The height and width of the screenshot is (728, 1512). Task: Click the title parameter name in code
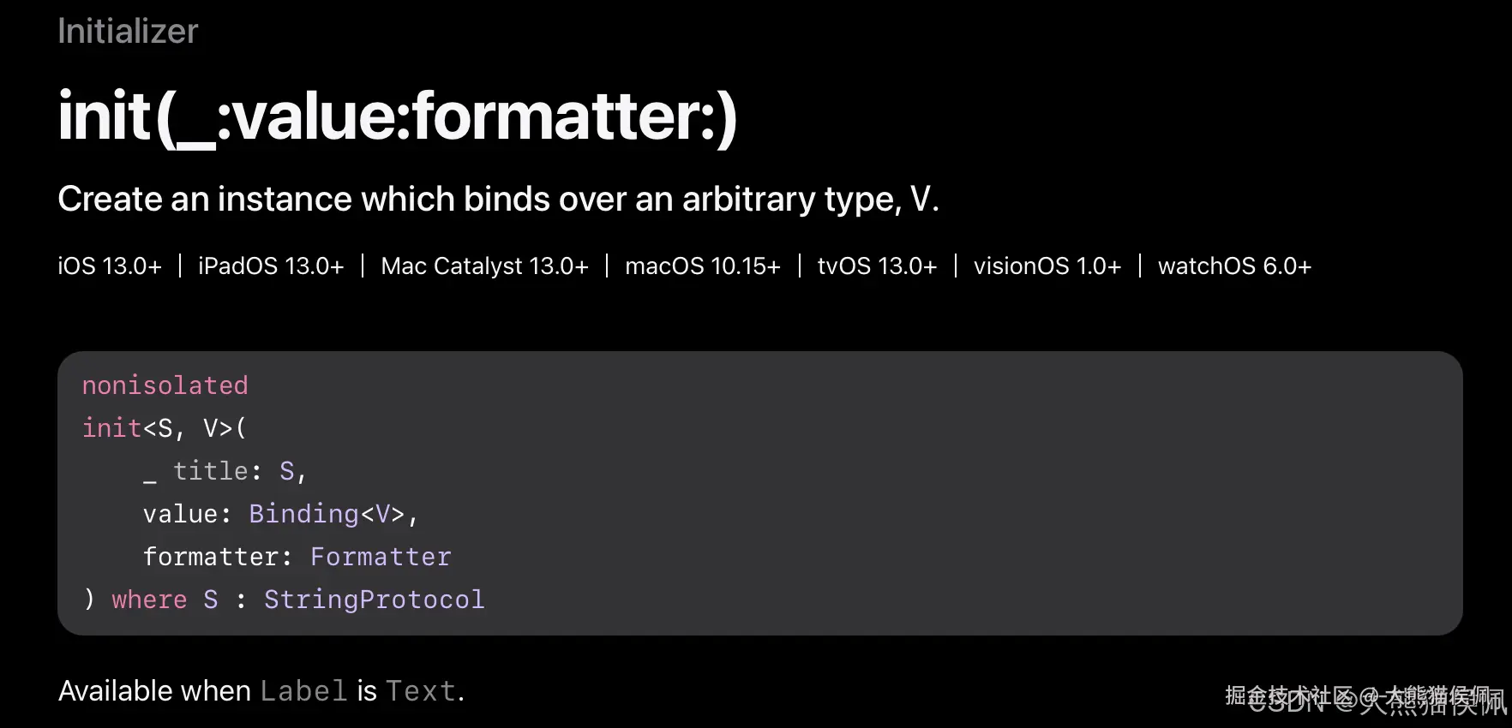[x=210, y=471]
